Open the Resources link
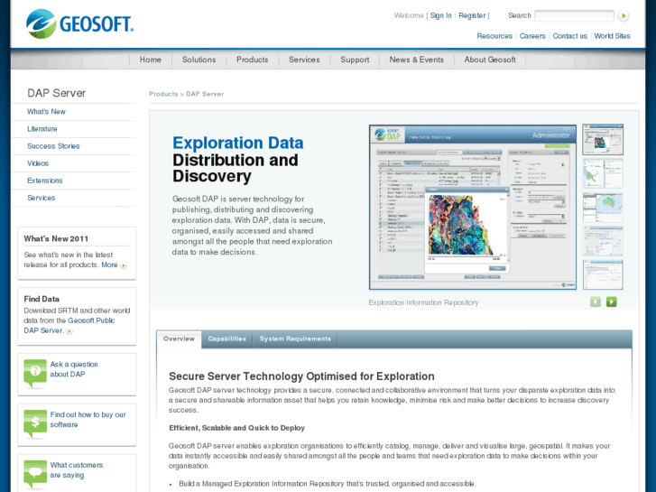The height and width of the screenshot is (492, 656). (x=494, y=36)
